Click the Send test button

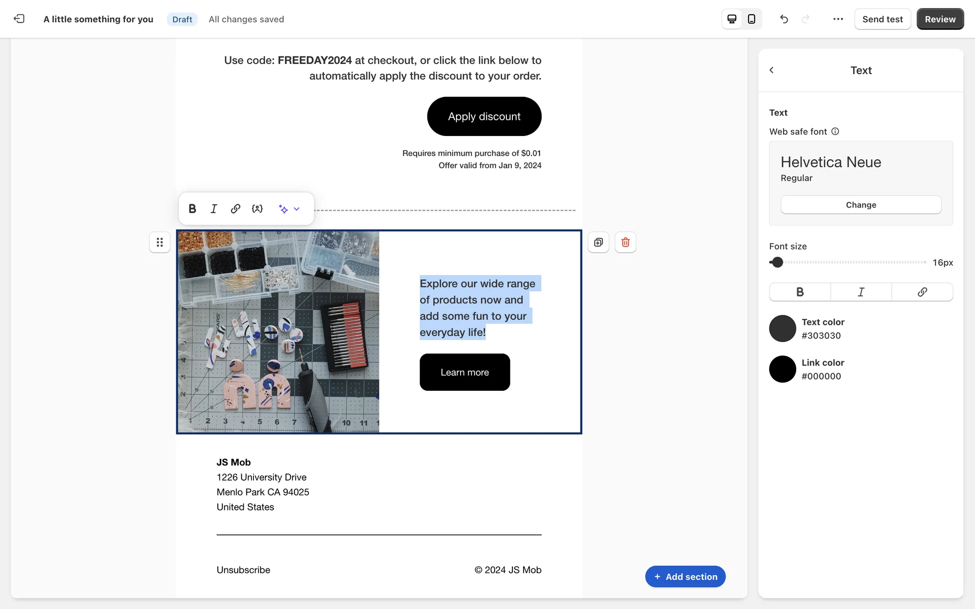click(x=882, y=19)
